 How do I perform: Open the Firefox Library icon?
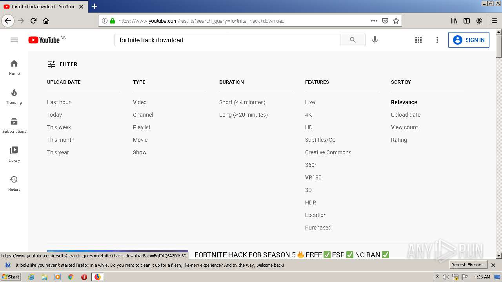click(454, 21)
